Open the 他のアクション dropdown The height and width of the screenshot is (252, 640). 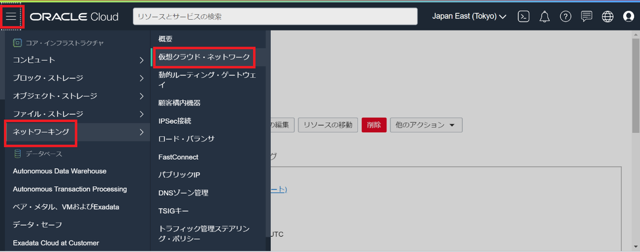[426, 125]
